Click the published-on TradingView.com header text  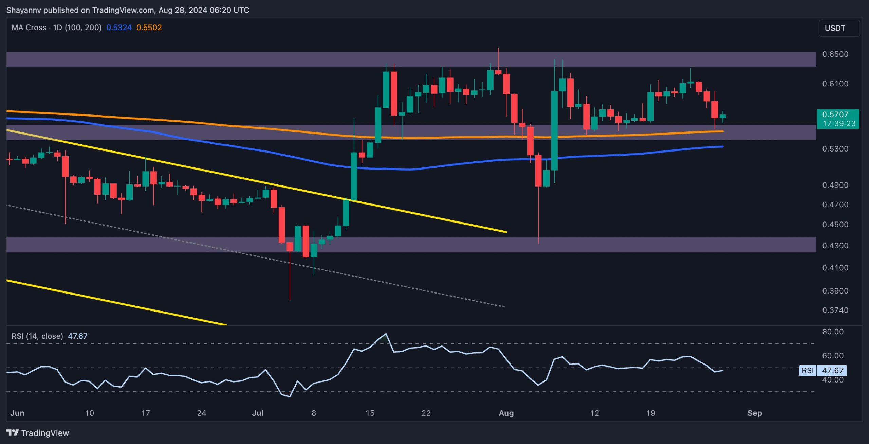coord(128,10)
